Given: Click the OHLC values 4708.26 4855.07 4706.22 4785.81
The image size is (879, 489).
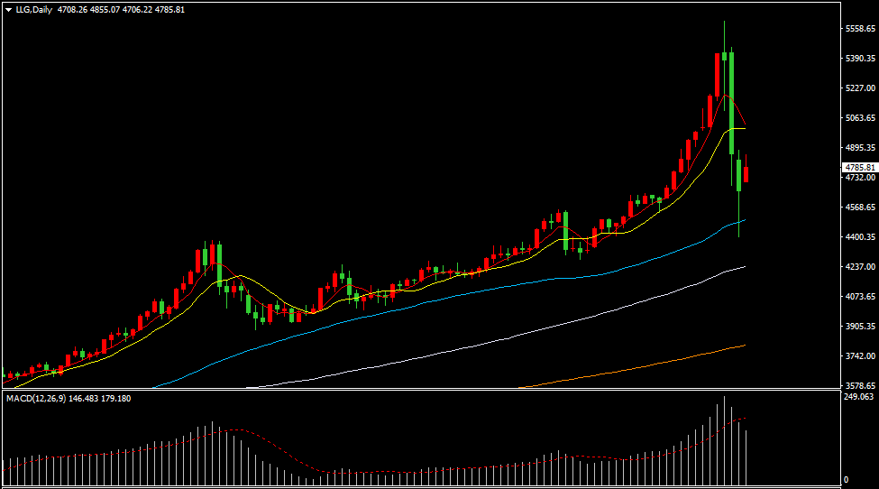Looking at the screenshot, I should click(x=121, y=10).
